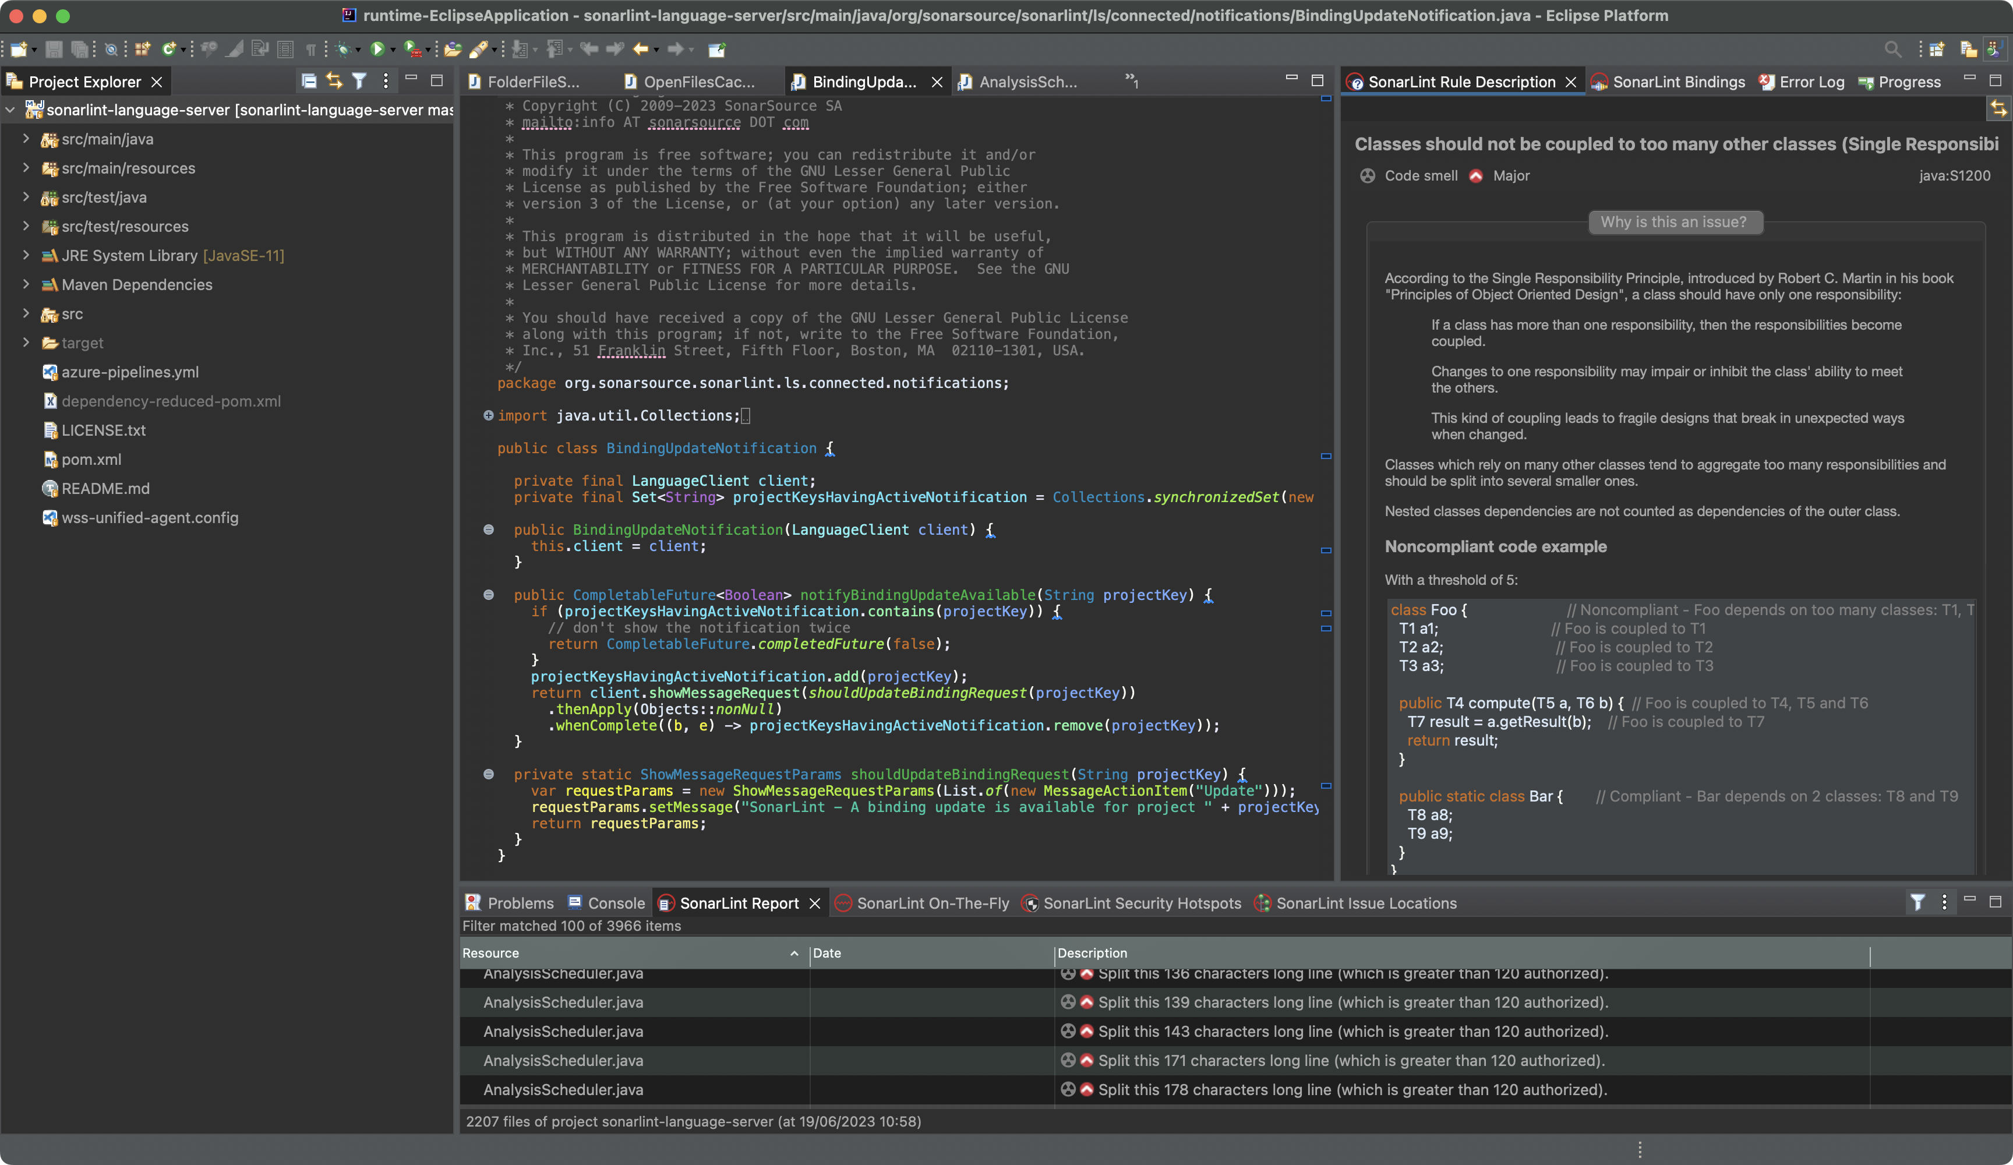Expand the folded import section
Viewport: 2013px width, 1165px height.
(488, 415)
